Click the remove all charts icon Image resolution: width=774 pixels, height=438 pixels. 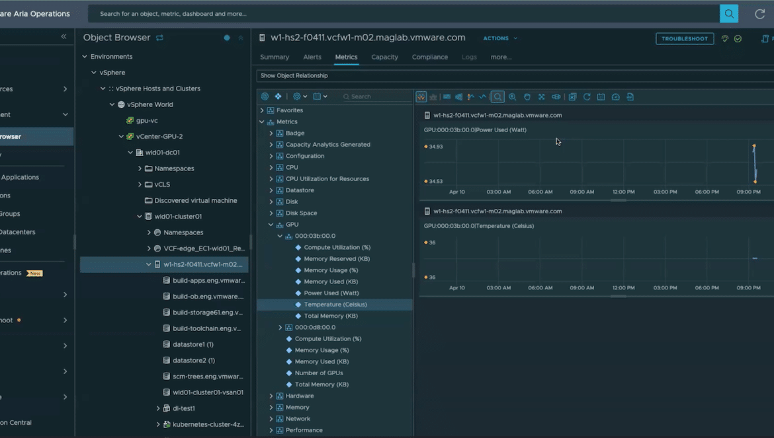pos(573,97)
